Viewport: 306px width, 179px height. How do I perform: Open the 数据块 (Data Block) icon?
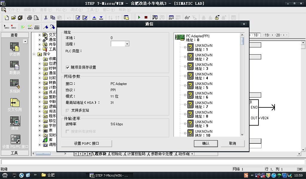(x=15, y=66)
